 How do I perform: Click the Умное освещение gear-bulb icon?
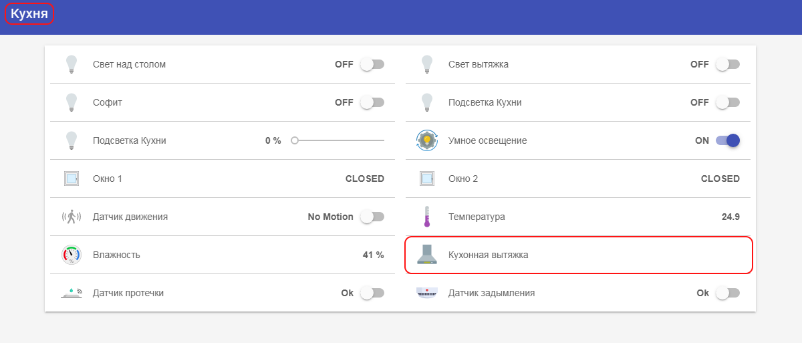426,140
